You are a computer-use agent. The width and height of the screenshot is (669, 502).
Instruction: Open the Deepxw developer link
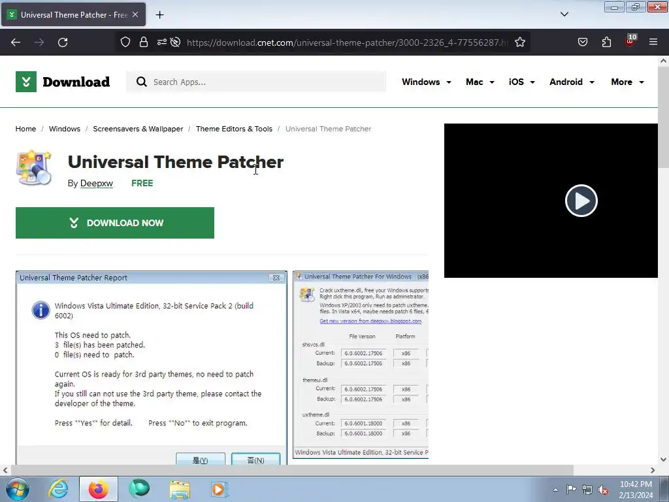pyautogui.click(x=97, y=184)
